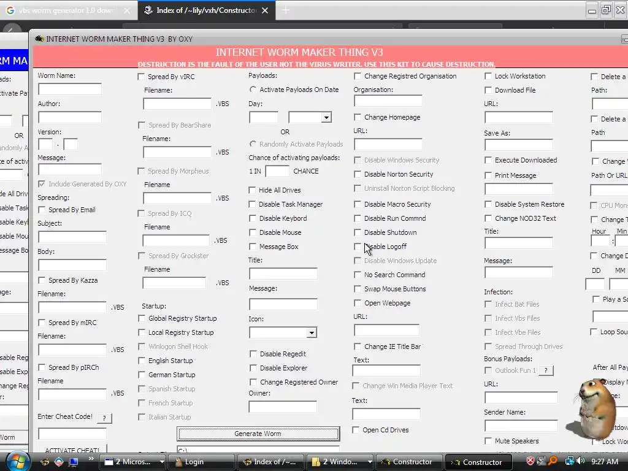Click the first quick launch icon beside Start

click(x=45, y=462)
